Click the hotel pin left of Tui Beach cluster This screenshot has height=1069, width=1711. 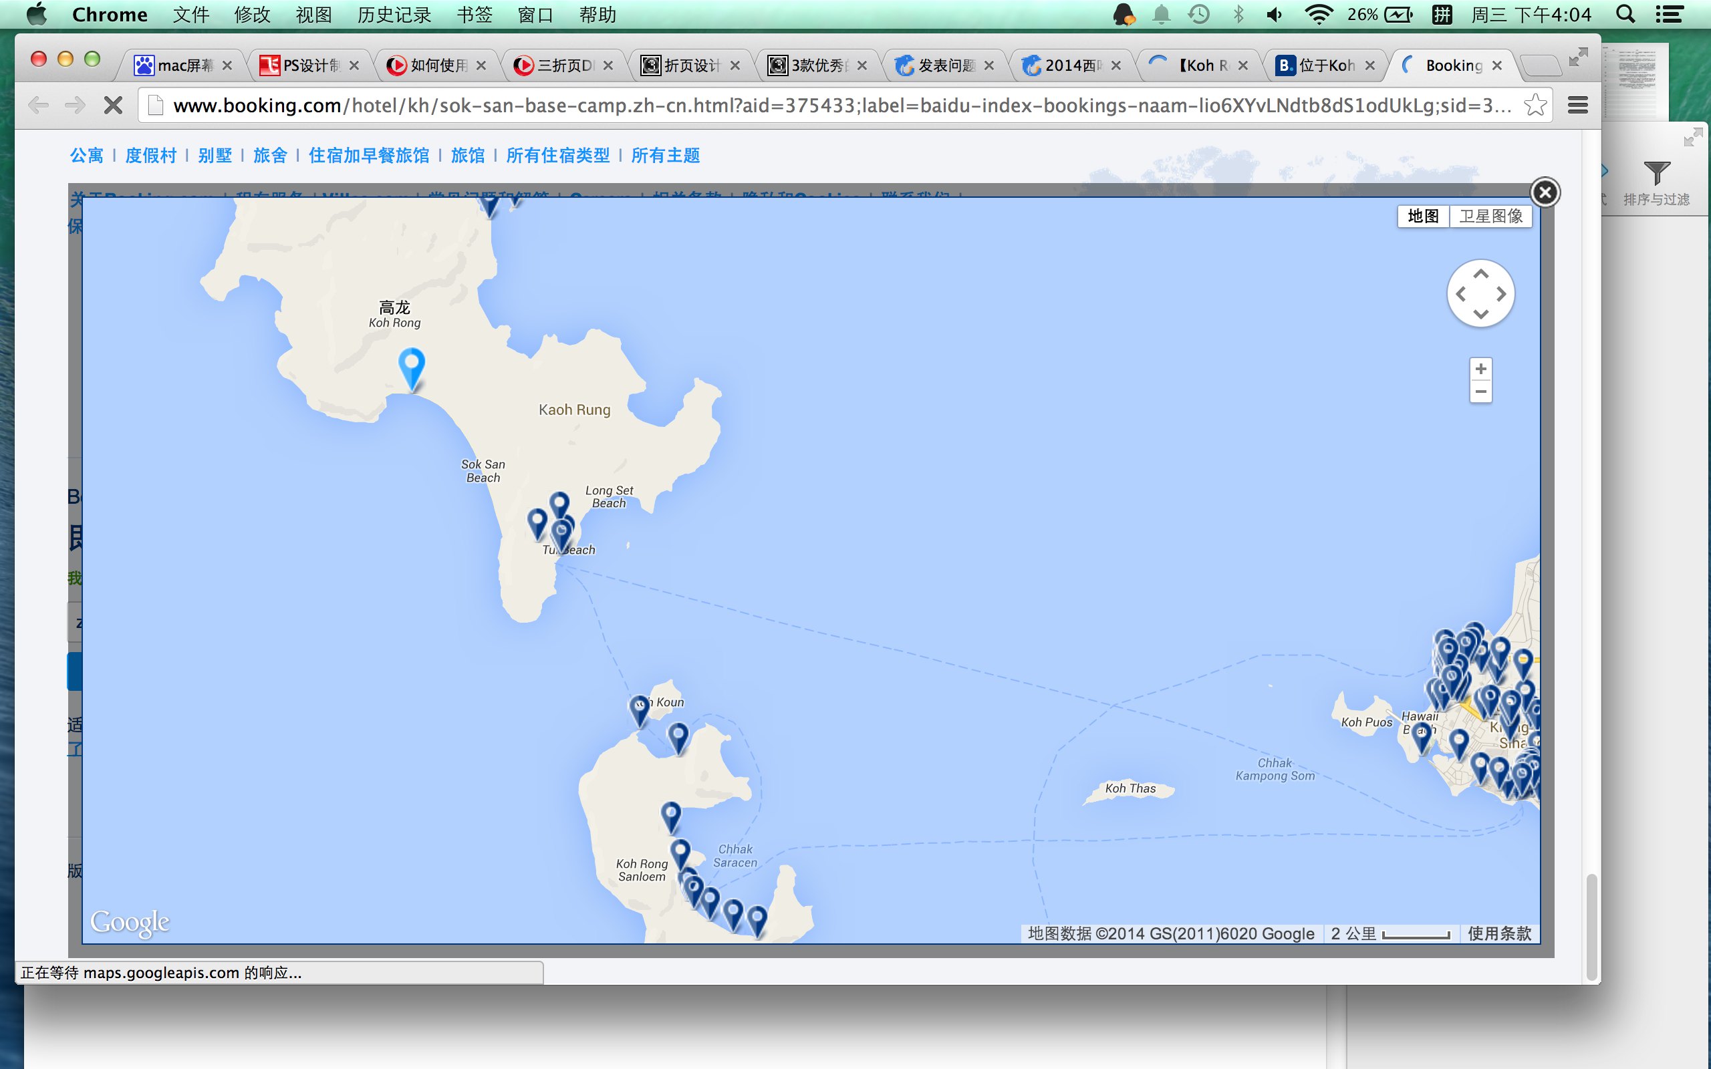click(537, 524)
